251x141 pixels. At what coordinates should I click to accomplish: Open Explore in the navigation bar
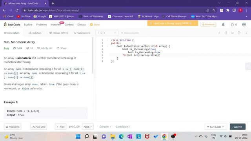coord(28,24)
